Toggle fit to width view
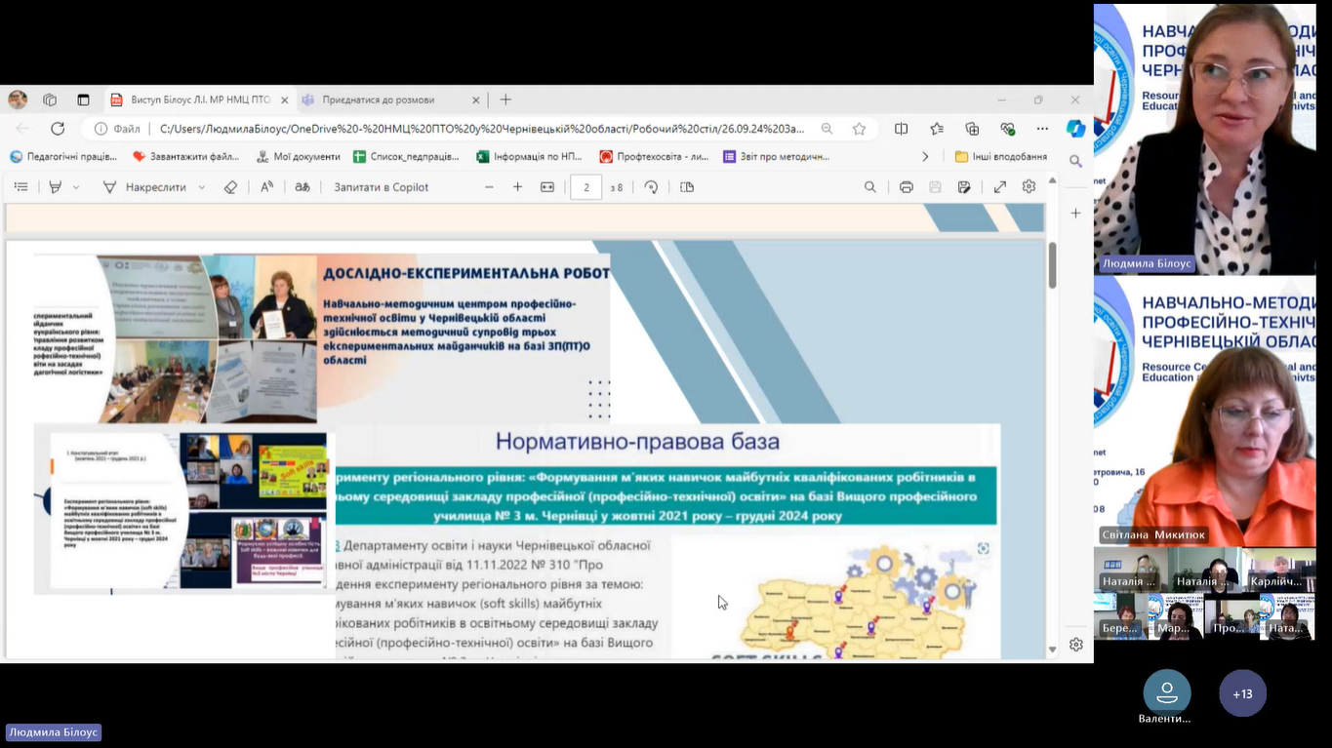 coord(547,187)
